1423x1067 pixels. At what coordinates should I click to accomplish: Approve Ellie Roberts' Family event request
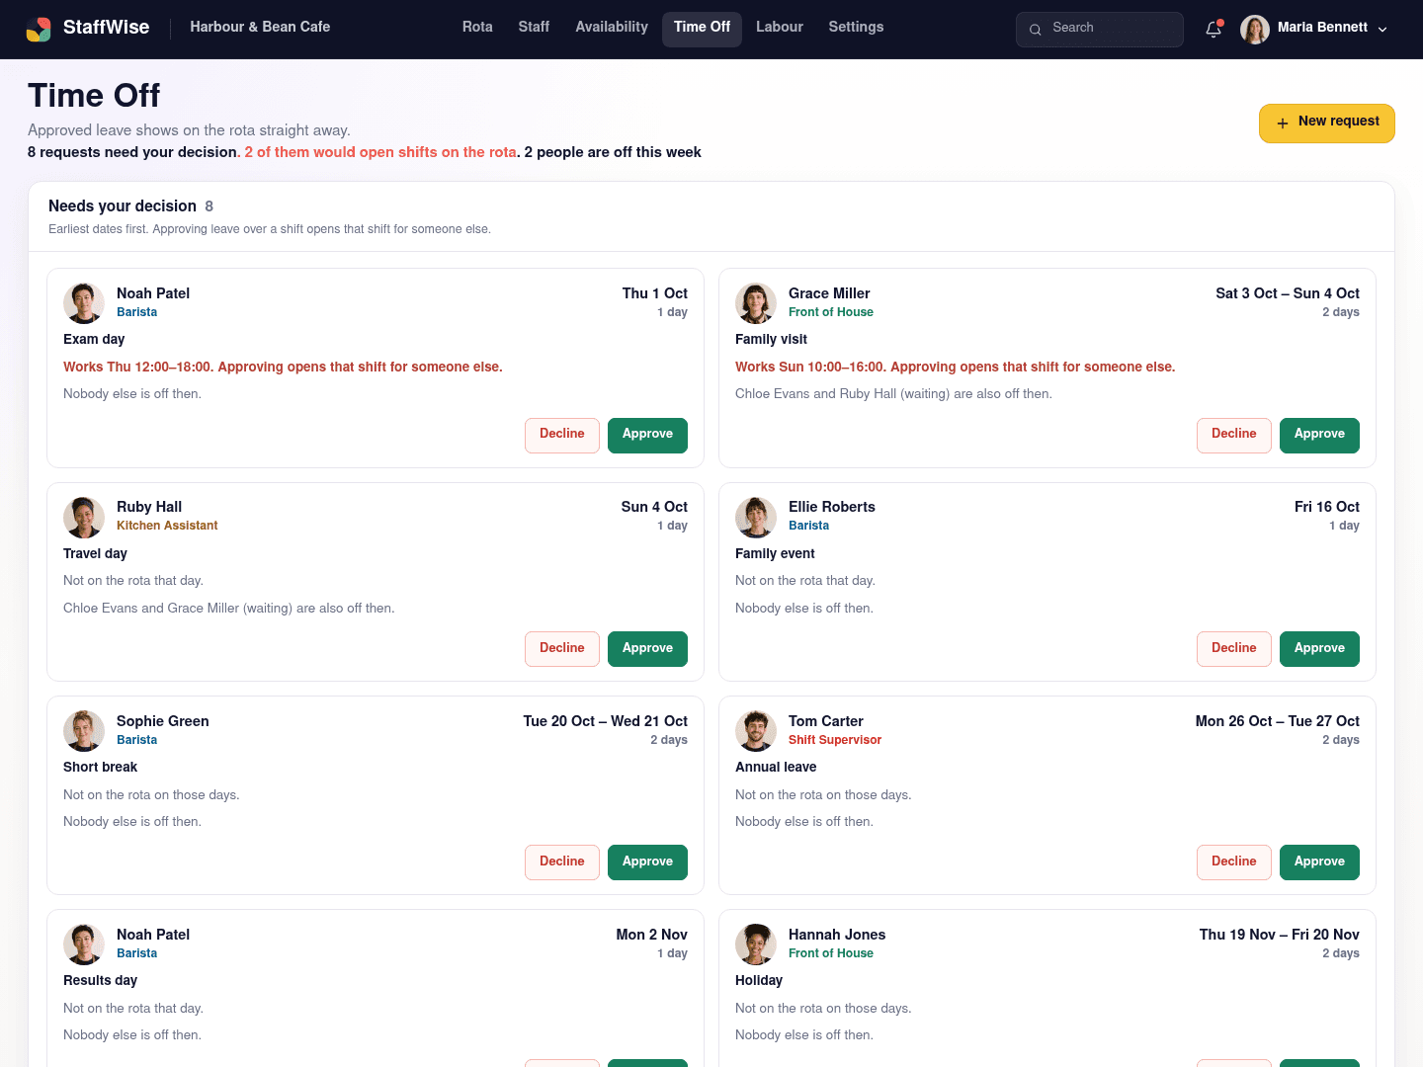coord(1319,649)
